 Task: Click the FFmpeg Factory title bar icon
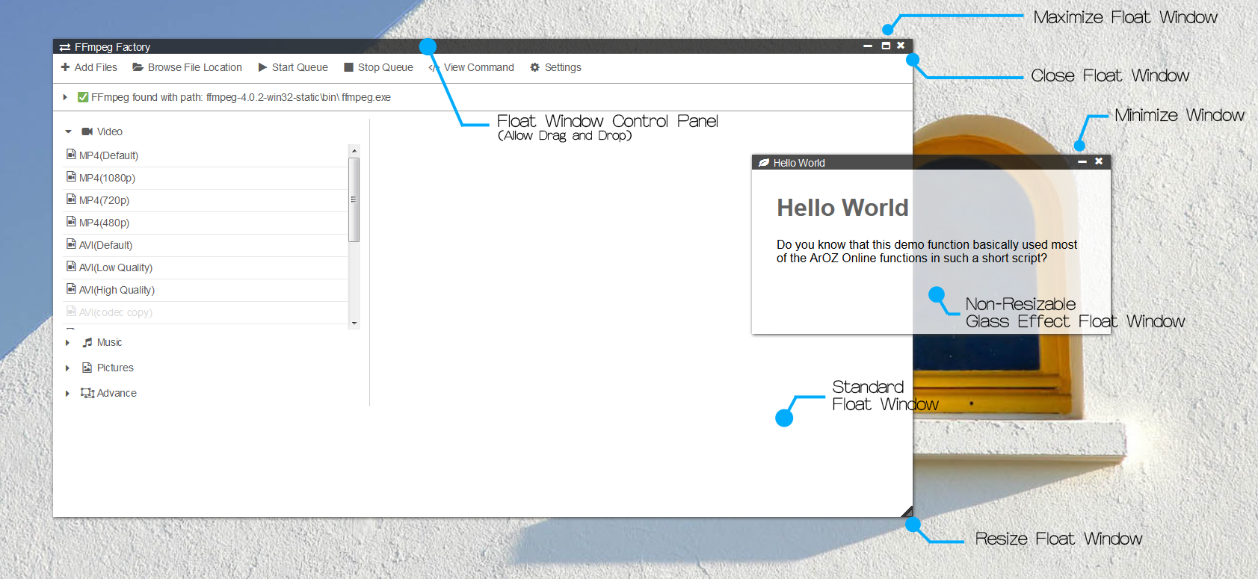pos(65,47)
